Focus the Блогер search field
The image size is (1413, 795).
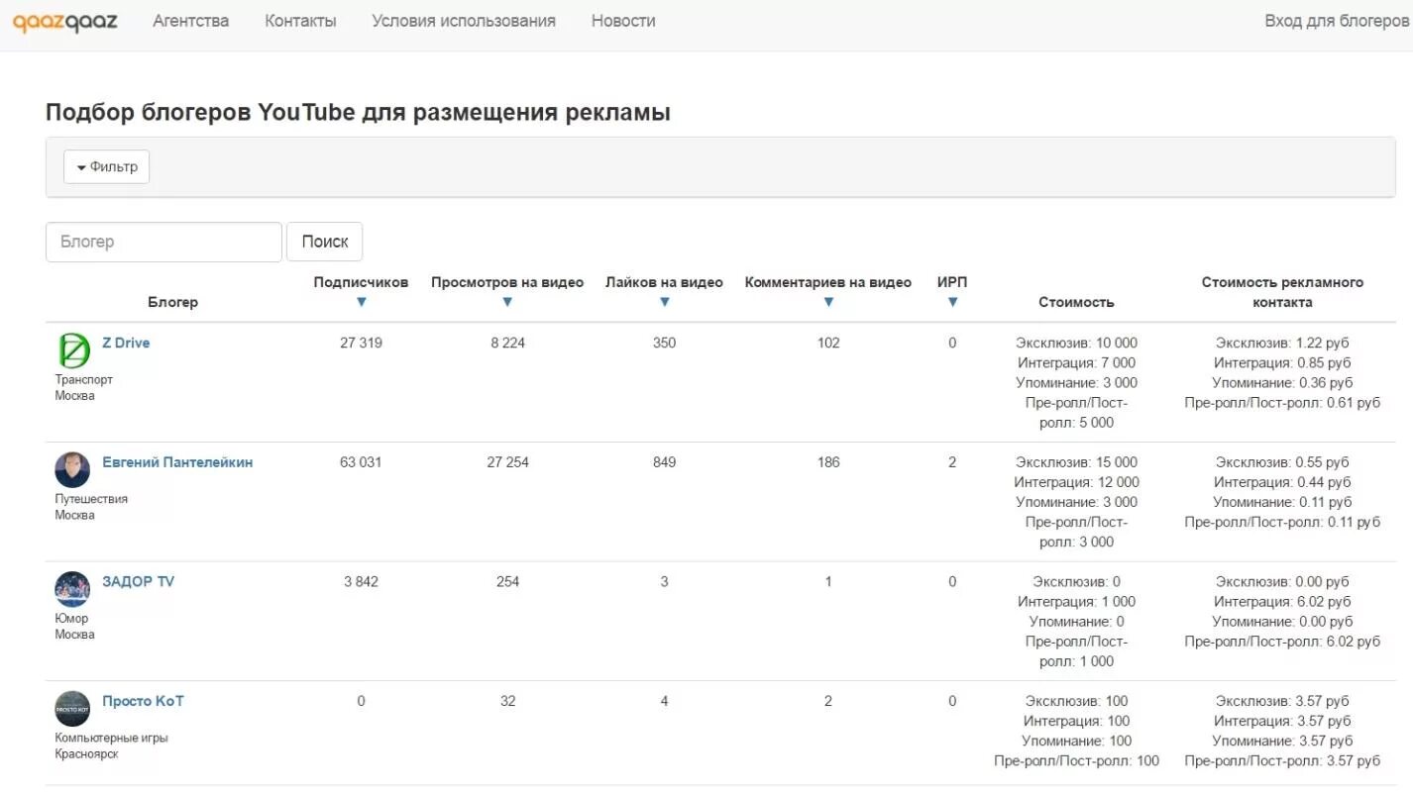pos(164,242)
